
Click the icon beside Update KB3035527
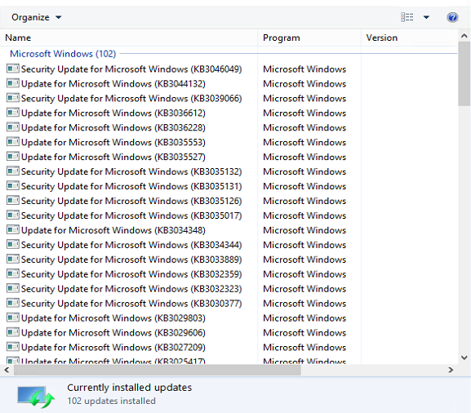(x=13, y=157)
